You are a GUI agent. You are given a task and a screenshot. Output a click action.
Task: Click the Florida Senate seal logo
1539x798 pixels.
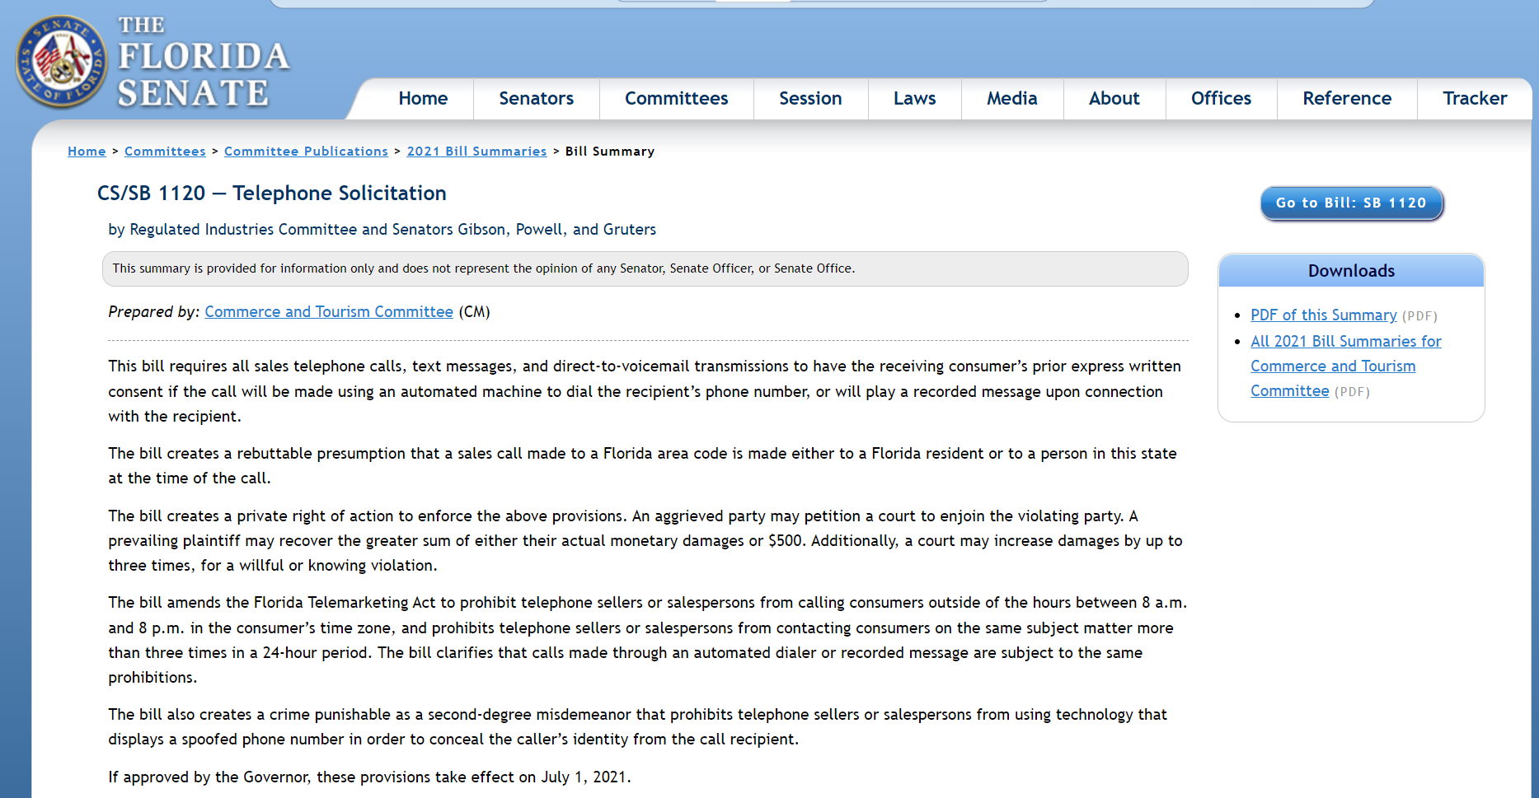61,62
